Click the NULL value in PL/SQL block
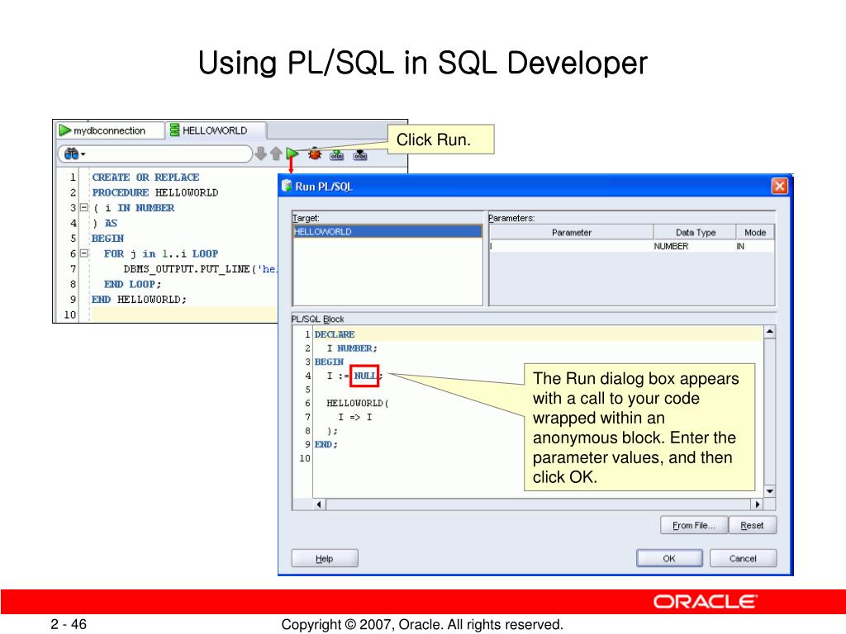The width and height of the screenshot is (846, 634). click(x=364, y=376)
